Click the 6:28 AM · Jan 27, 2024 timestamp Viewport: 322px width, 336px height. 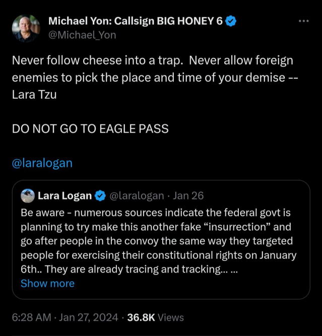tap(66, 317)
